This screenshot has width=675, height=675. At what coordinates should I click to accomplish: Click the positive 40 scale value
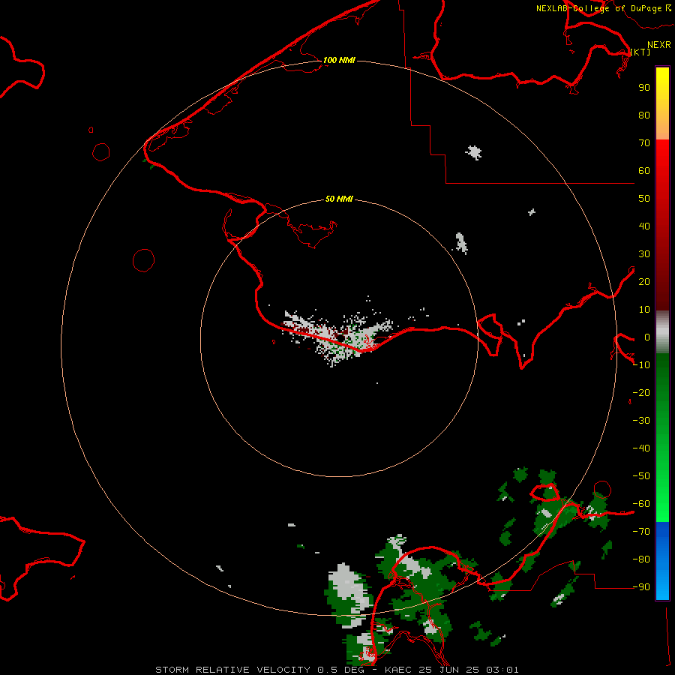pos(644,226)
